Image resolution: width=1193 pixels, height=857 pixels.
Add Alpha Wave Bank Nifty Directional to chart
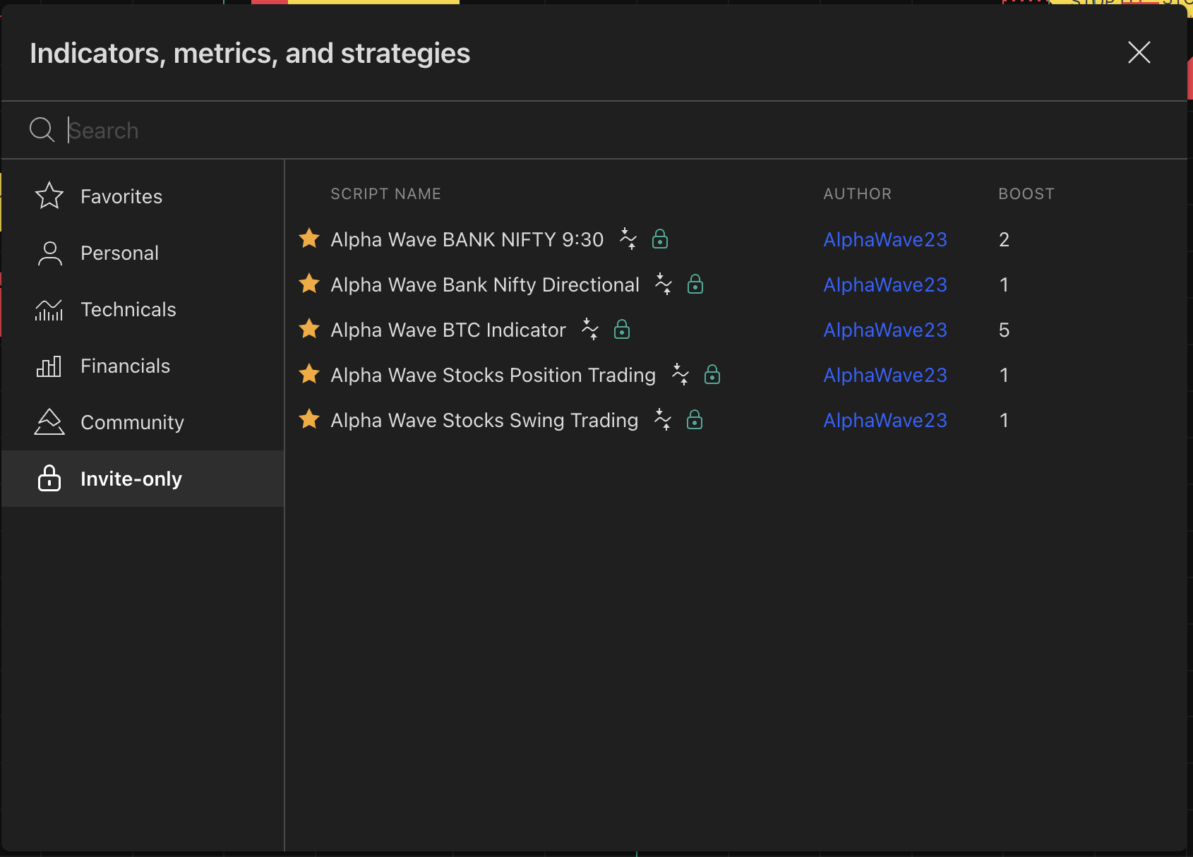tap(484, 284)
